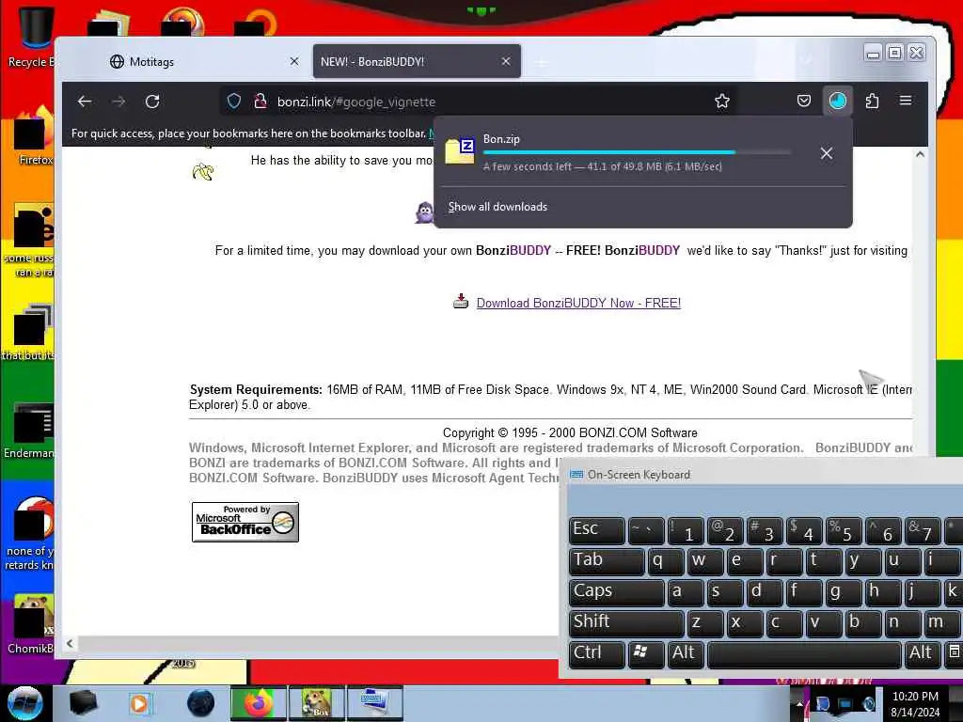Toggle the right Alt key on keyboard
Screen dimensions: 963x722
pyautogui.click(x=922, y=654)
